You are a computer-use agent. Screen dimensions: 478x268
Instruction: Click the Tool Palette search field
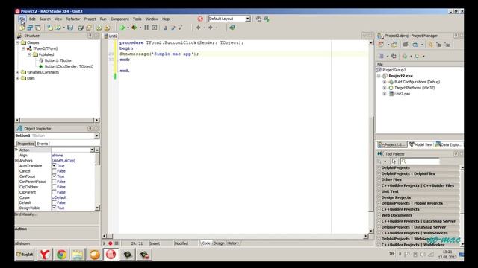coord(420,162)
